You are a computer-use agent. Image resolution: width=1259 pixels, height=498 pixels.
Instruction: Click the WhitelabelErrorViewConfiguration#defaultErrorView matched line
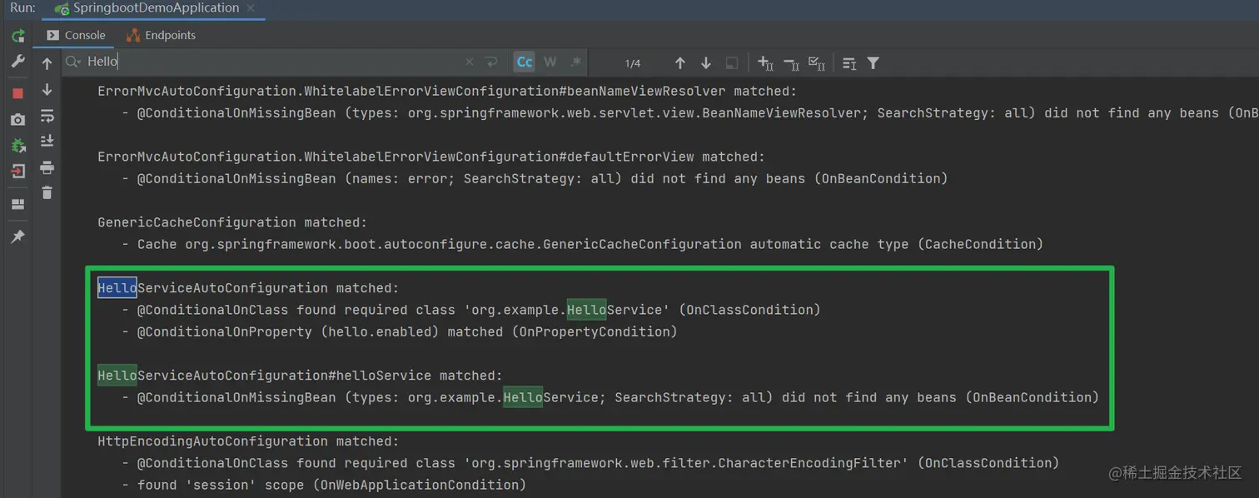431,157
